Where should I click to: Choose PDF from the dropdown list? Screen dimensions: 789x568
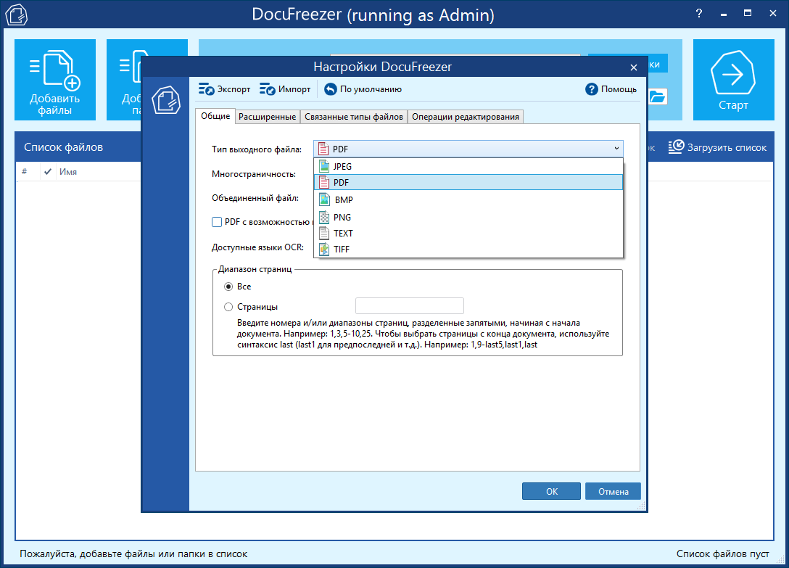(x=468, y=182)
